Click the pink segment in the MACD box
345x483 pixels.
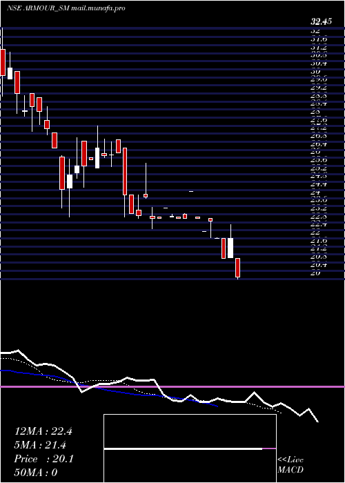pos(269,448)
